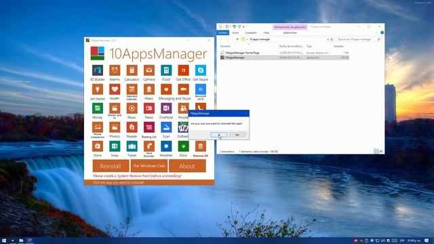The height and width of the screenshot is (244, 434).
Task: Select the Money app icon
Action: tap(98, 108)
